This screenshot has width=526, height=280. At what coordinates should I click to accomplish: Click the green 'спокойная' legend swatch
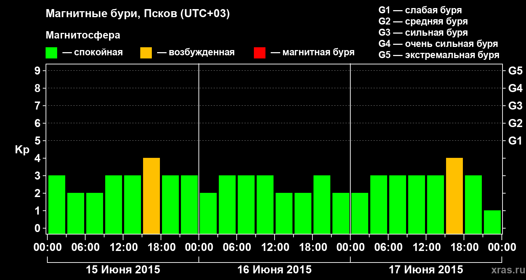52,53
